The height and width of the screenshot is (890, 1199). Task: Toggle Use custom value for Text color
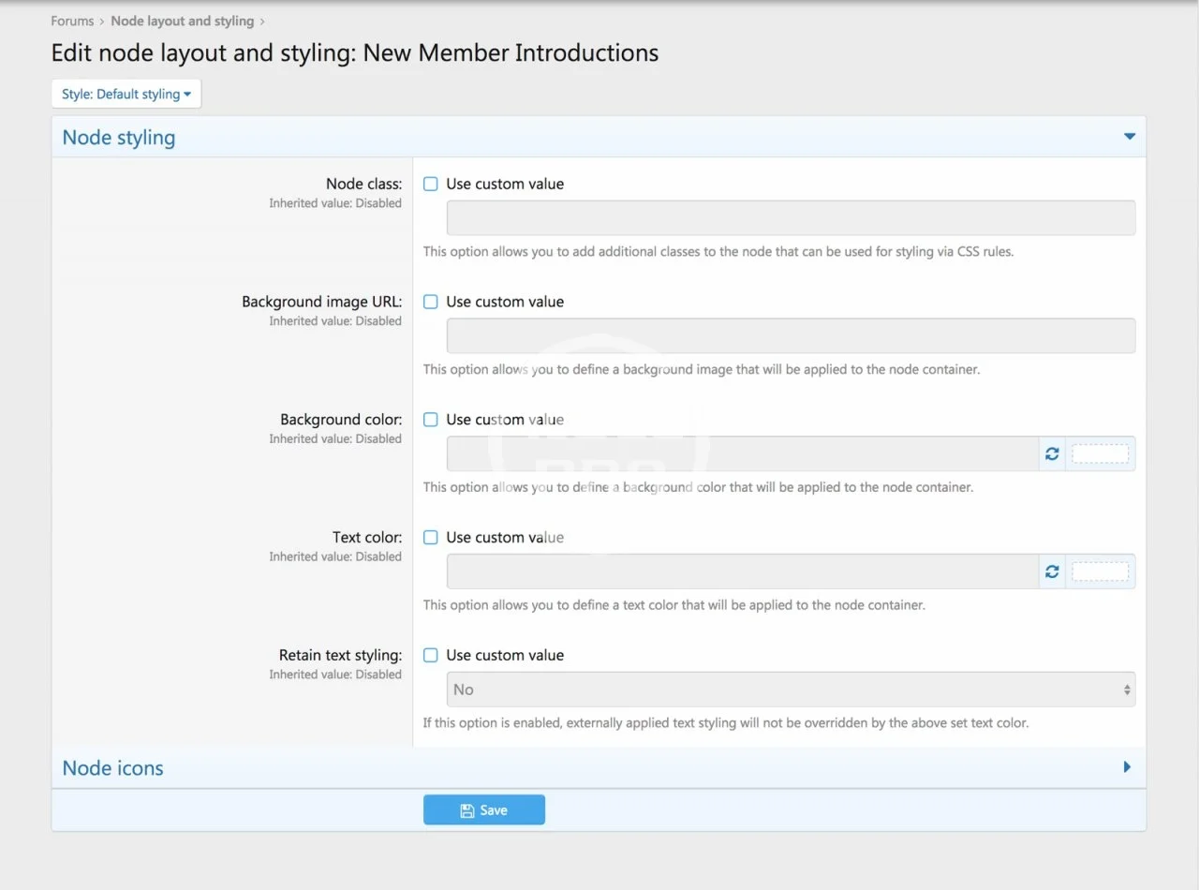[431, 538]
